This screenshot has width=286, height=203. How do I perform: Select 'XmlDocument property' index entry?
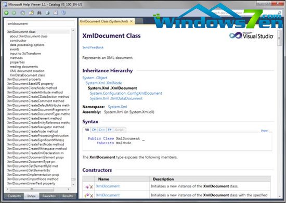pos(24,80)
